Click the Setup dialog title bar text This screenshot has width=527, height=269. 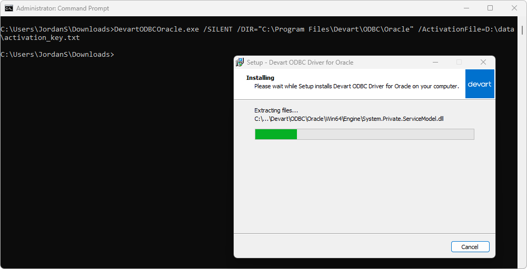[x=300, y=63]
